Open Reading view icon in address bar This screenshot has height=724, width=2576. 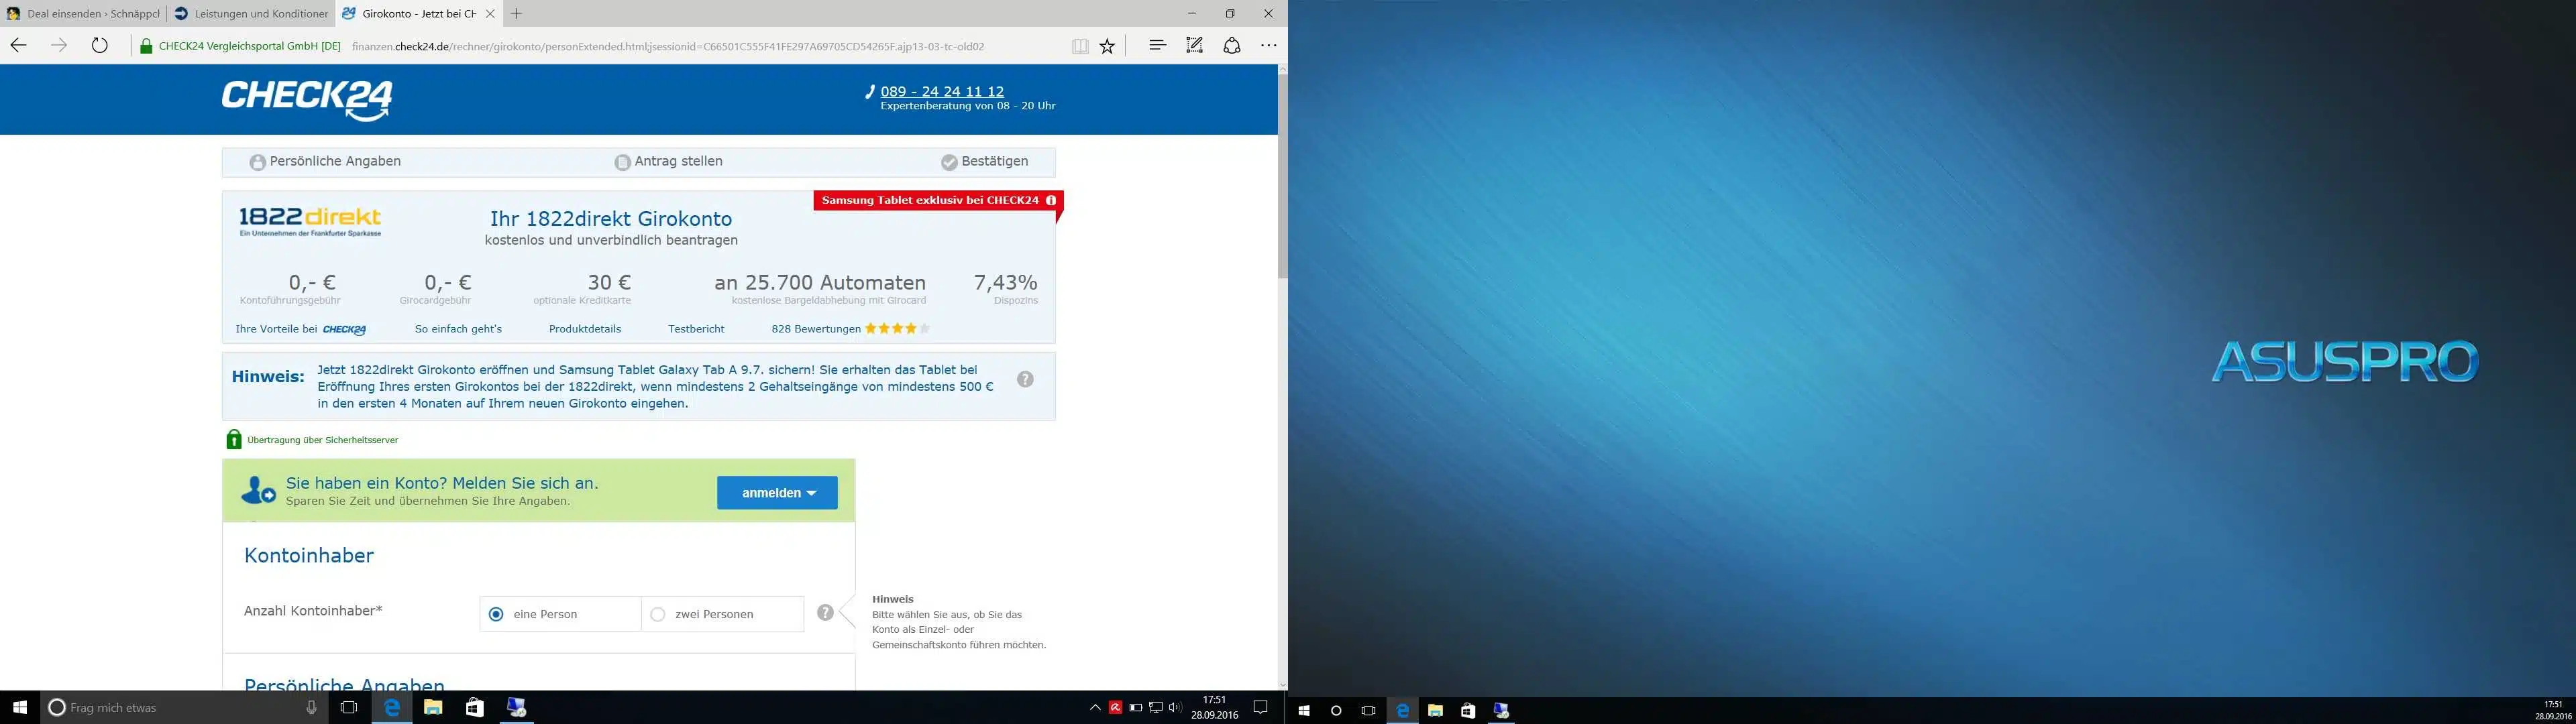[x=1080, y=46]
